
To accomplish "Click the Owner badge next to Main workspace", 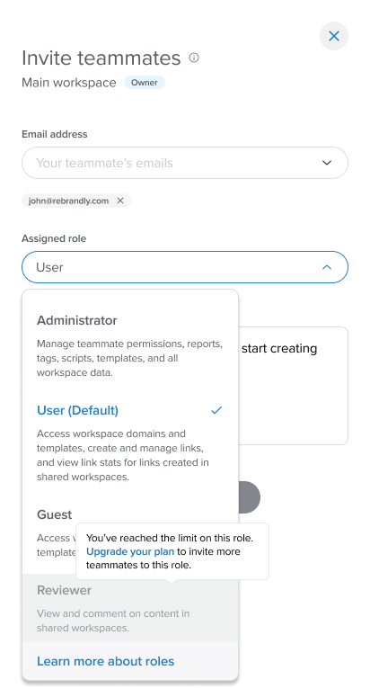I will click(145, 83).
